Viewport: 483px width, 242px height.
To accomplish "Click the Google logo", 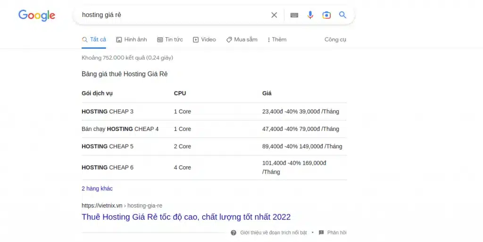I will tap(37, 15).
